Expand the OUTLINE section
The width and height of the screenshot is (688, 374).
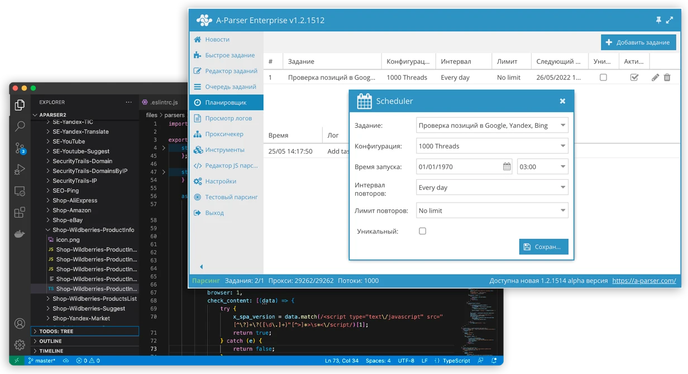coord(85,341)
